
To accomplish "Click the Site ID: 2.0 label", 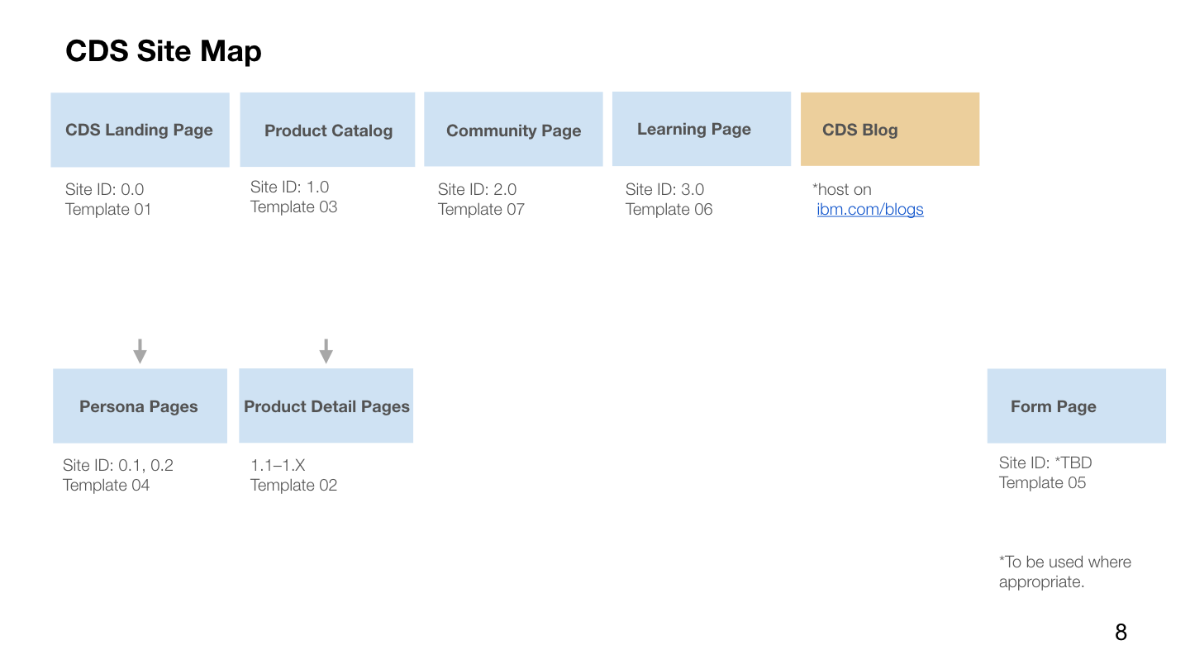I will click(x=478, y=189).
